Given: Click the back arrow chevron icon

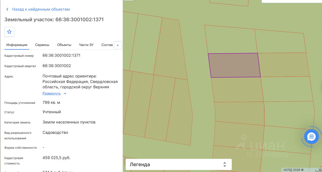Looking at the screenshot, I should [x=7, y=9].
